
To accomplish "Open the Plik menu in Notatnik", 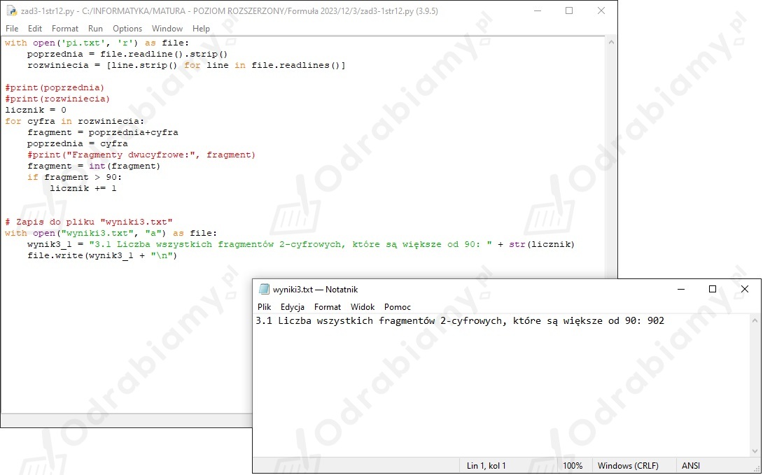I will click(264, 307).
